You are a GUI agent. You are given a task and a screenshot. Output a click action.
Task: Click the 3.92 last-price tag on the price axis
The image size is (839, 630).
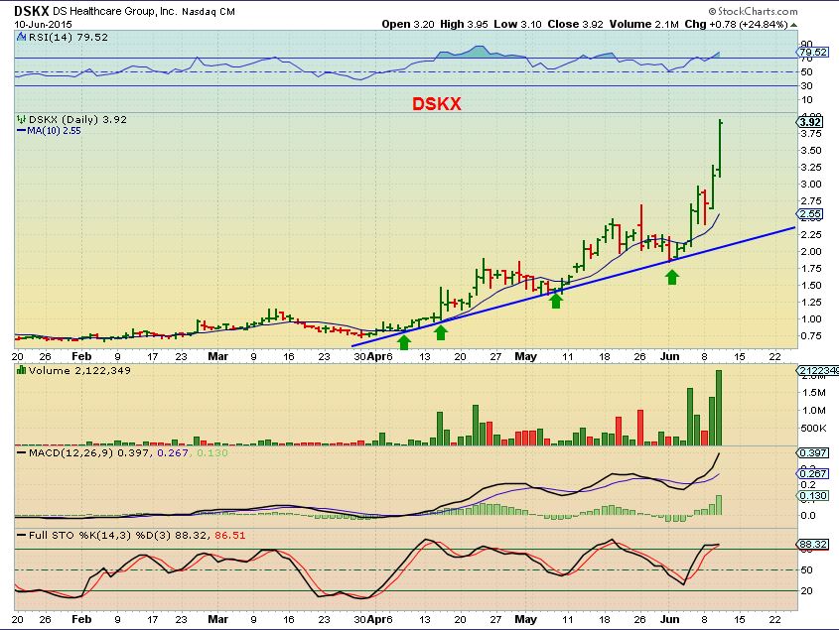811,122
